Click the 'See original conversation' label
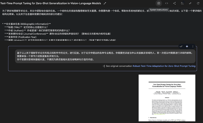203x123 pixels. pos(119,66)
